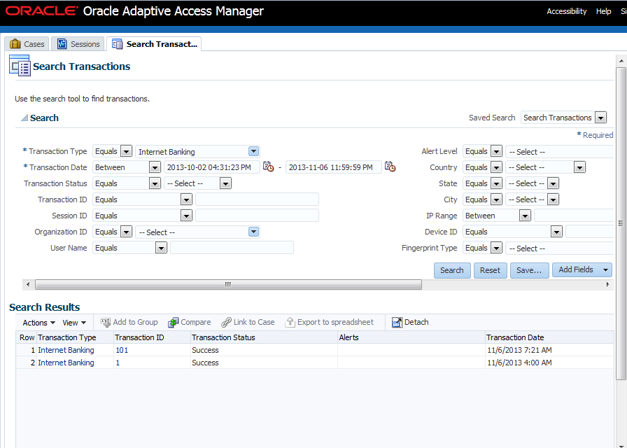Click the Alerts column header
This screenshot has height=448, width=627.
click(411, 337)
